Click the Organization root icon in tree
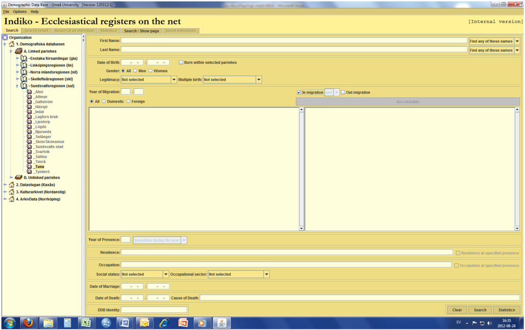Image resolution: width=525 pixels, height=330 pixels. point(5,37)
